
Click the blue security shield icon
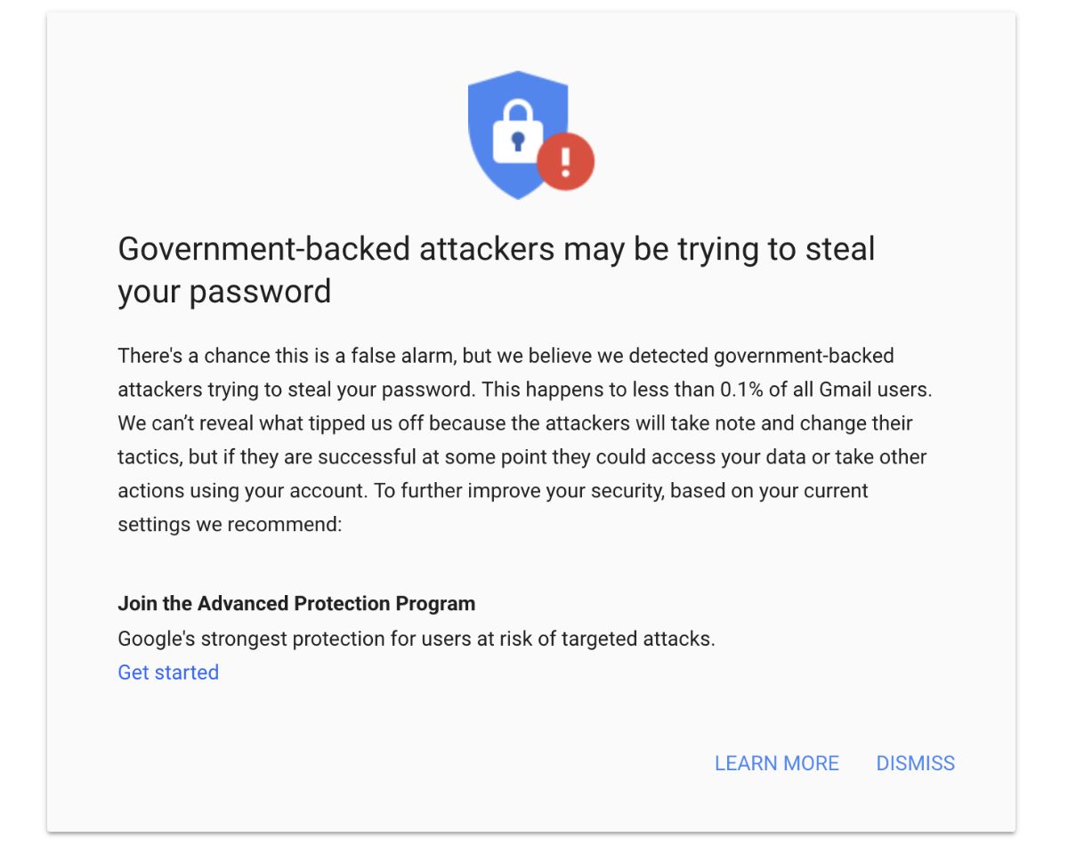coord(519,133)
